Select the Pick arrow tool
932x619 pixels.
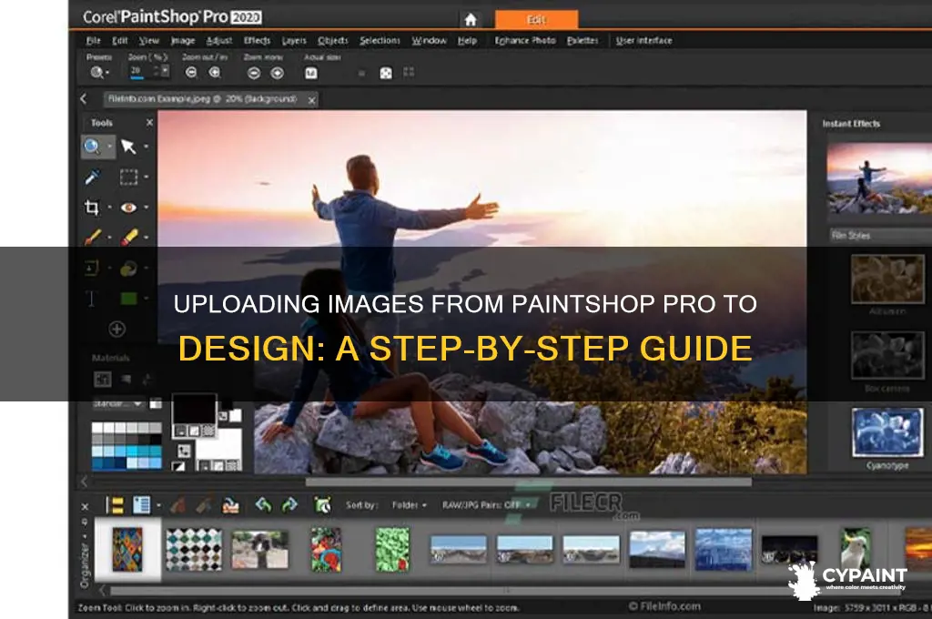point(128,147)
